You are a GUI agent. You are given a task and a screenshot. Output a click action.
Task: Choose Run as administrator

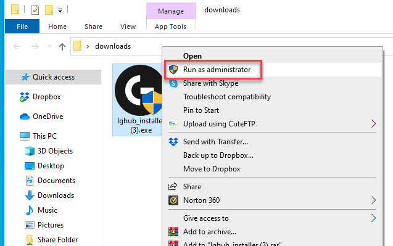[217, 70]
